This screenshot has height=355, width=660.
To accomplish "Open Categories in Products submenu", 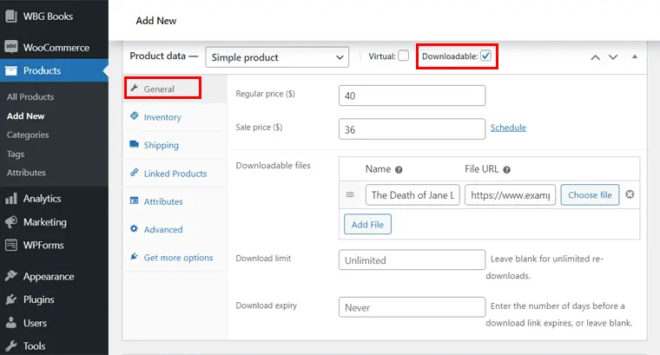I will [28, 135].
